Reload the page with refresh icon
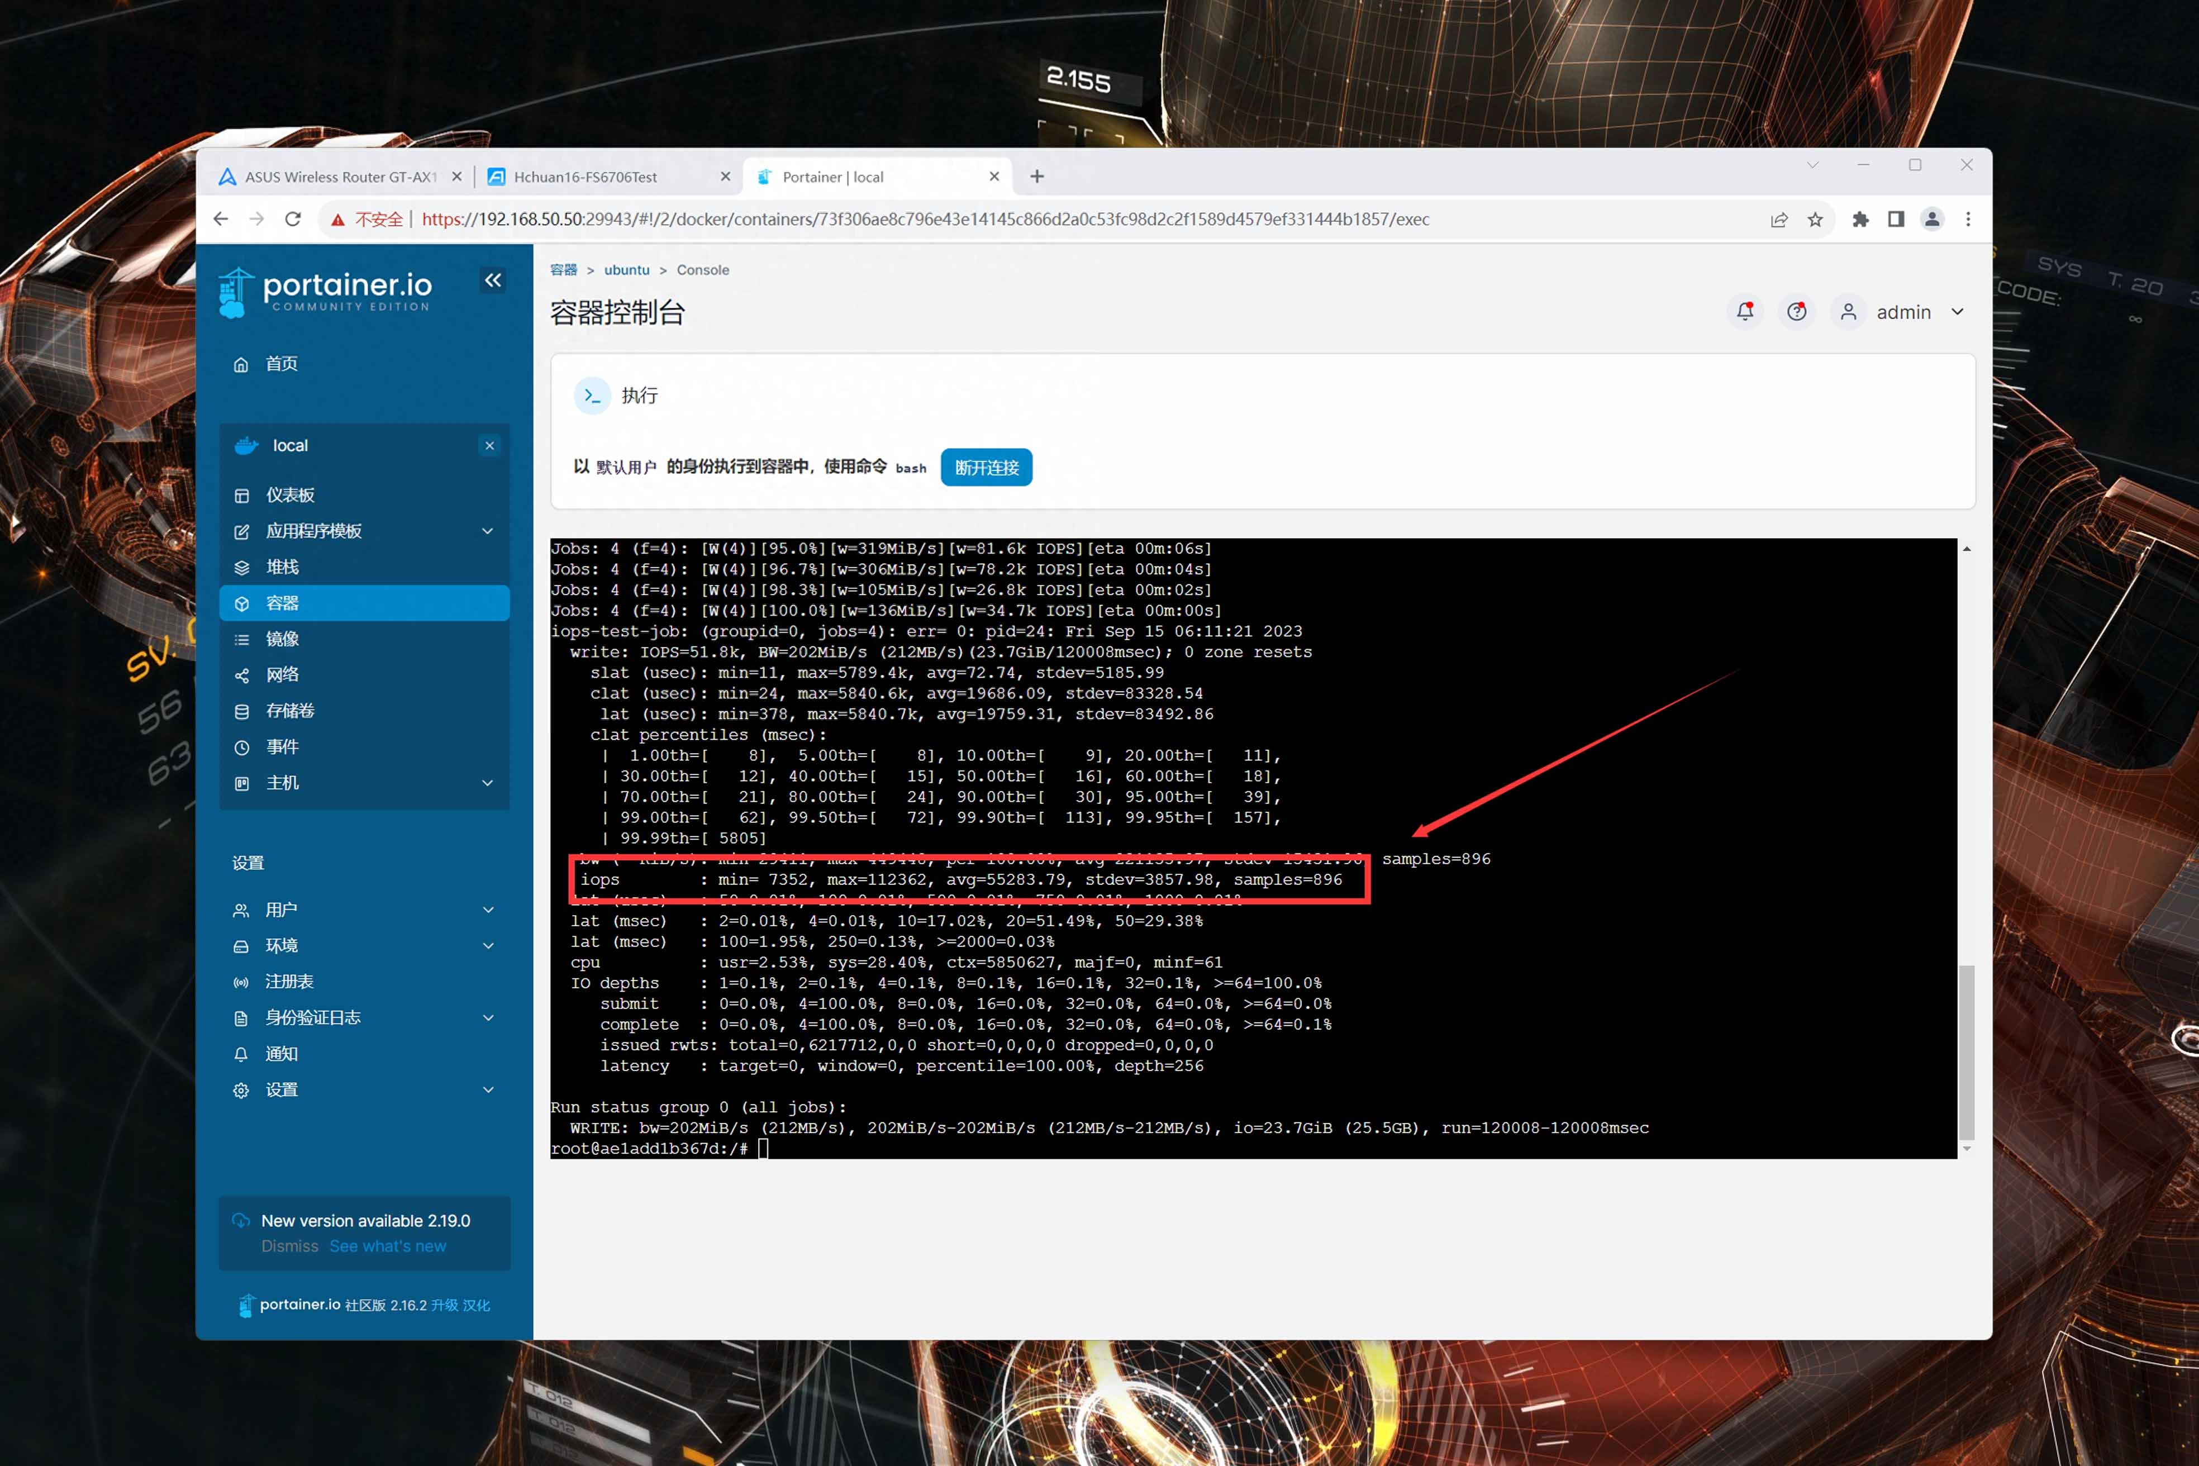The image size is (2199, 1466). (x=293, y=219)
